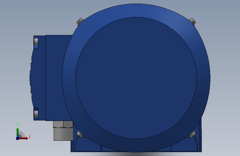This screenshot has height=156, width=240.
Task: Select the hex bolt at the cover's upper right
Action: pos(192,21)
